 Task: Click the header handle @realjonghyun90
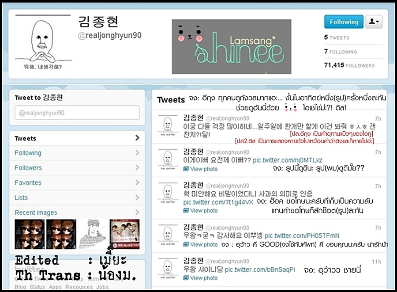click(110, 35)
